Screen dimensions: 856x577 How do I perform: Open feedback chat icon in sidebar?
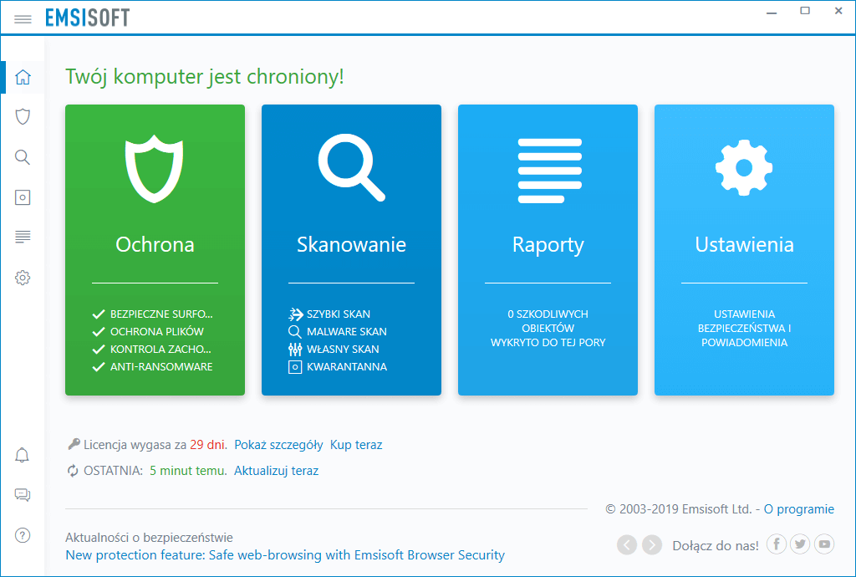click(23, 495)
